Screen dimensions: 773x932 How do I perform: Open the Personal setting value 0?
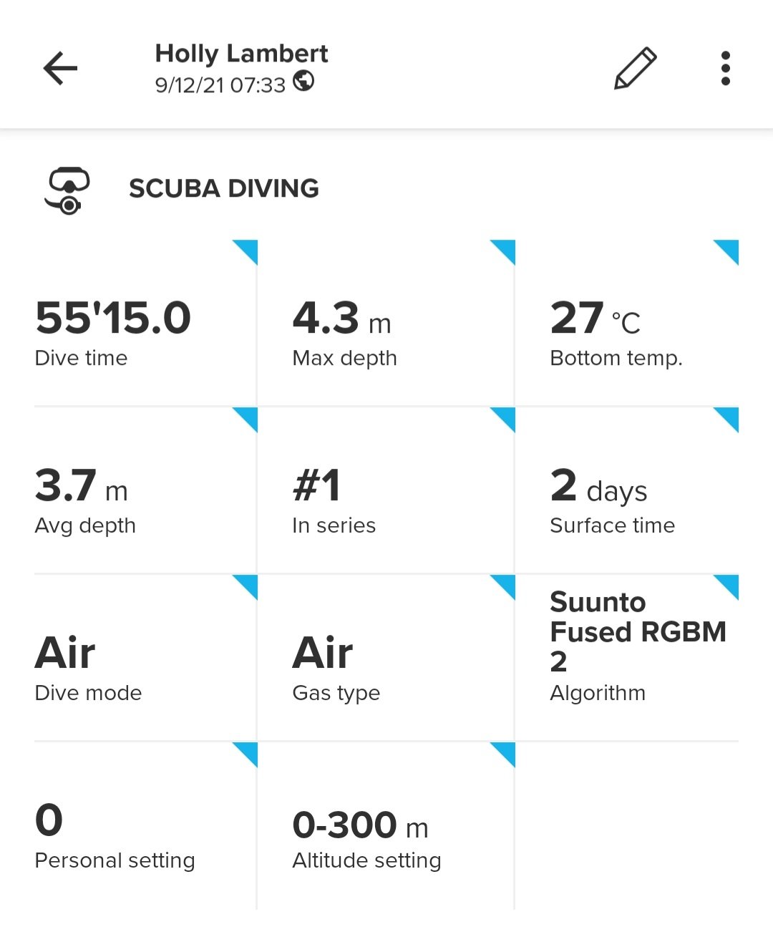[49, 820]
